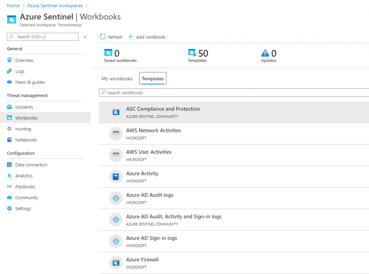Image resolution: width=369 pixels, height=274 pixels.
Task: Click the Overview shield icon
Action: (x=9, y=60)
